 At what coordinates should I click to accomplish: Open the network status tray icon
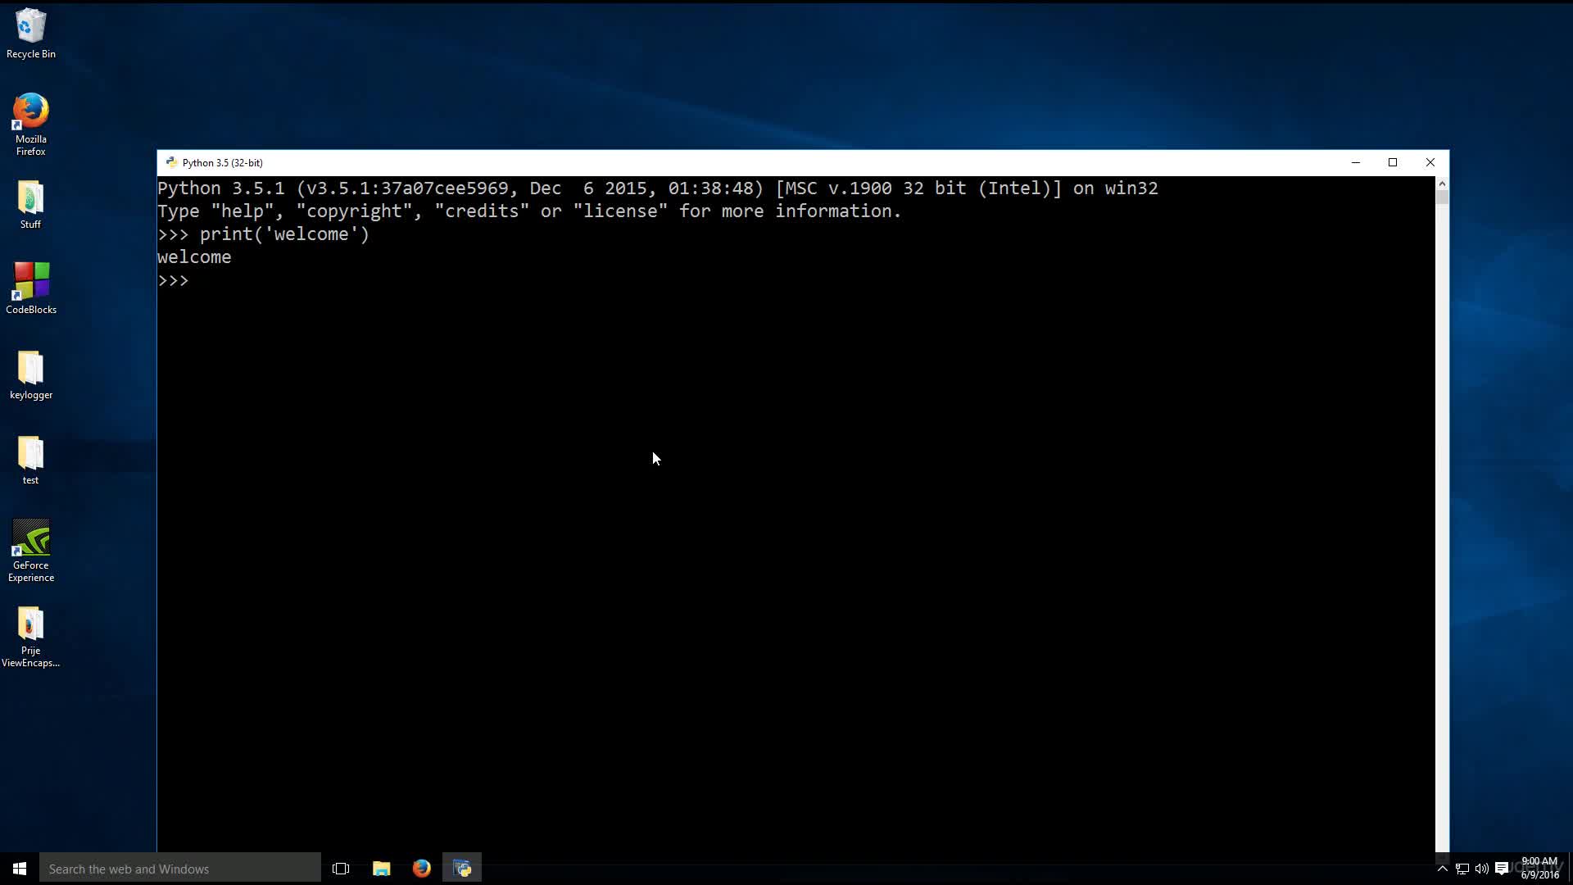point(1462,869)
